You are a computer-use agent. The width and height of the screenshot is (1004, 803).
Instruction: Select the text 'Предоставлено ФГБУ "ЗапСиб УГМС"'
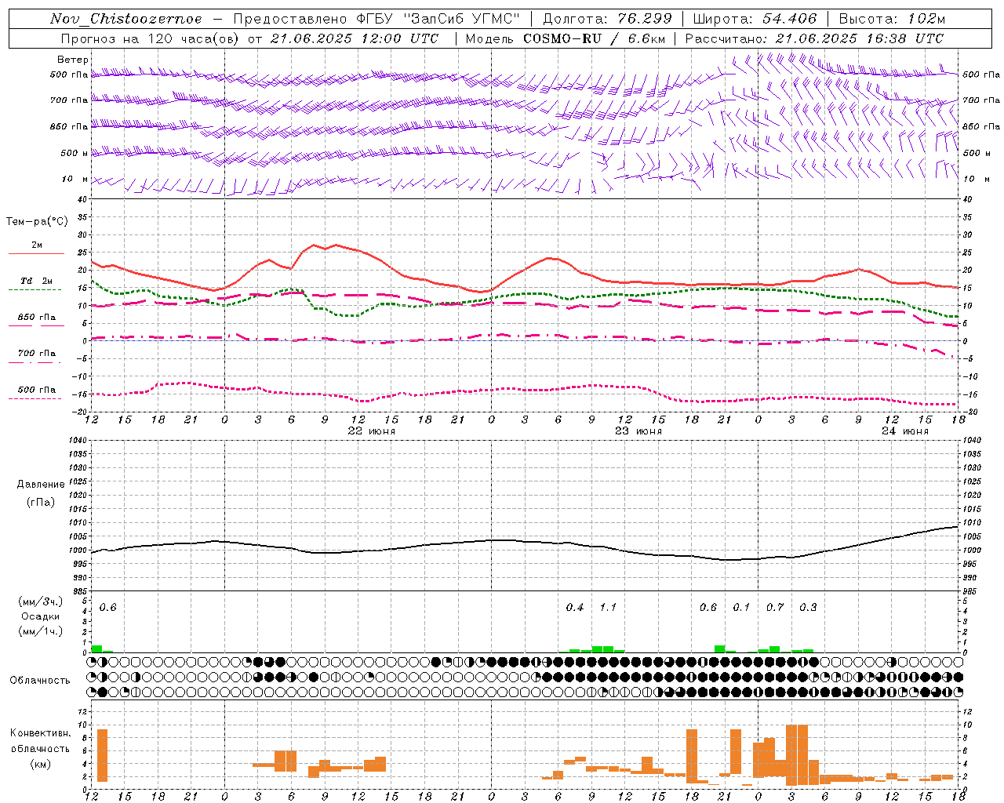(x=377, y=19)
